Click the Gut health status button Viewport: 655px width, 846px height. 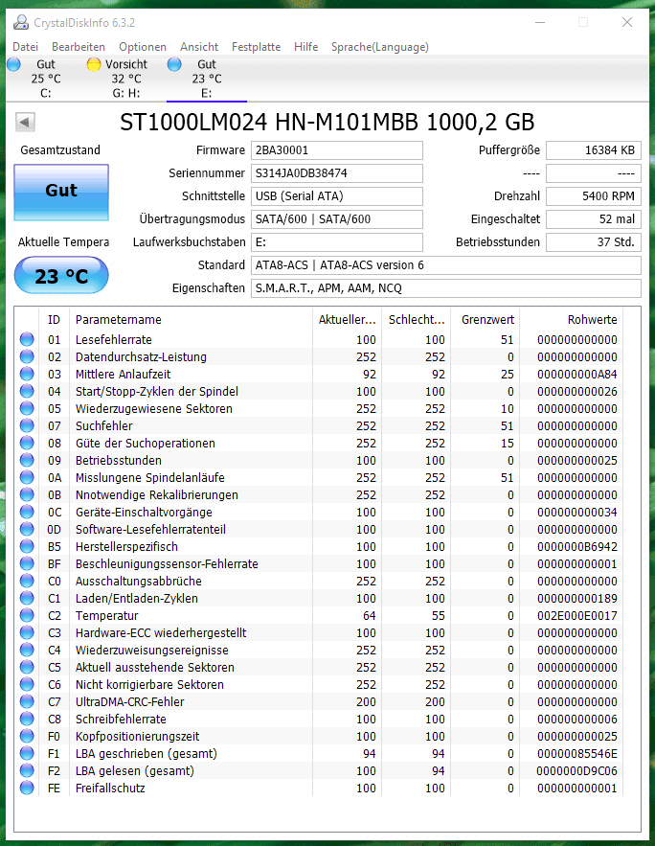tap(61, 193)
